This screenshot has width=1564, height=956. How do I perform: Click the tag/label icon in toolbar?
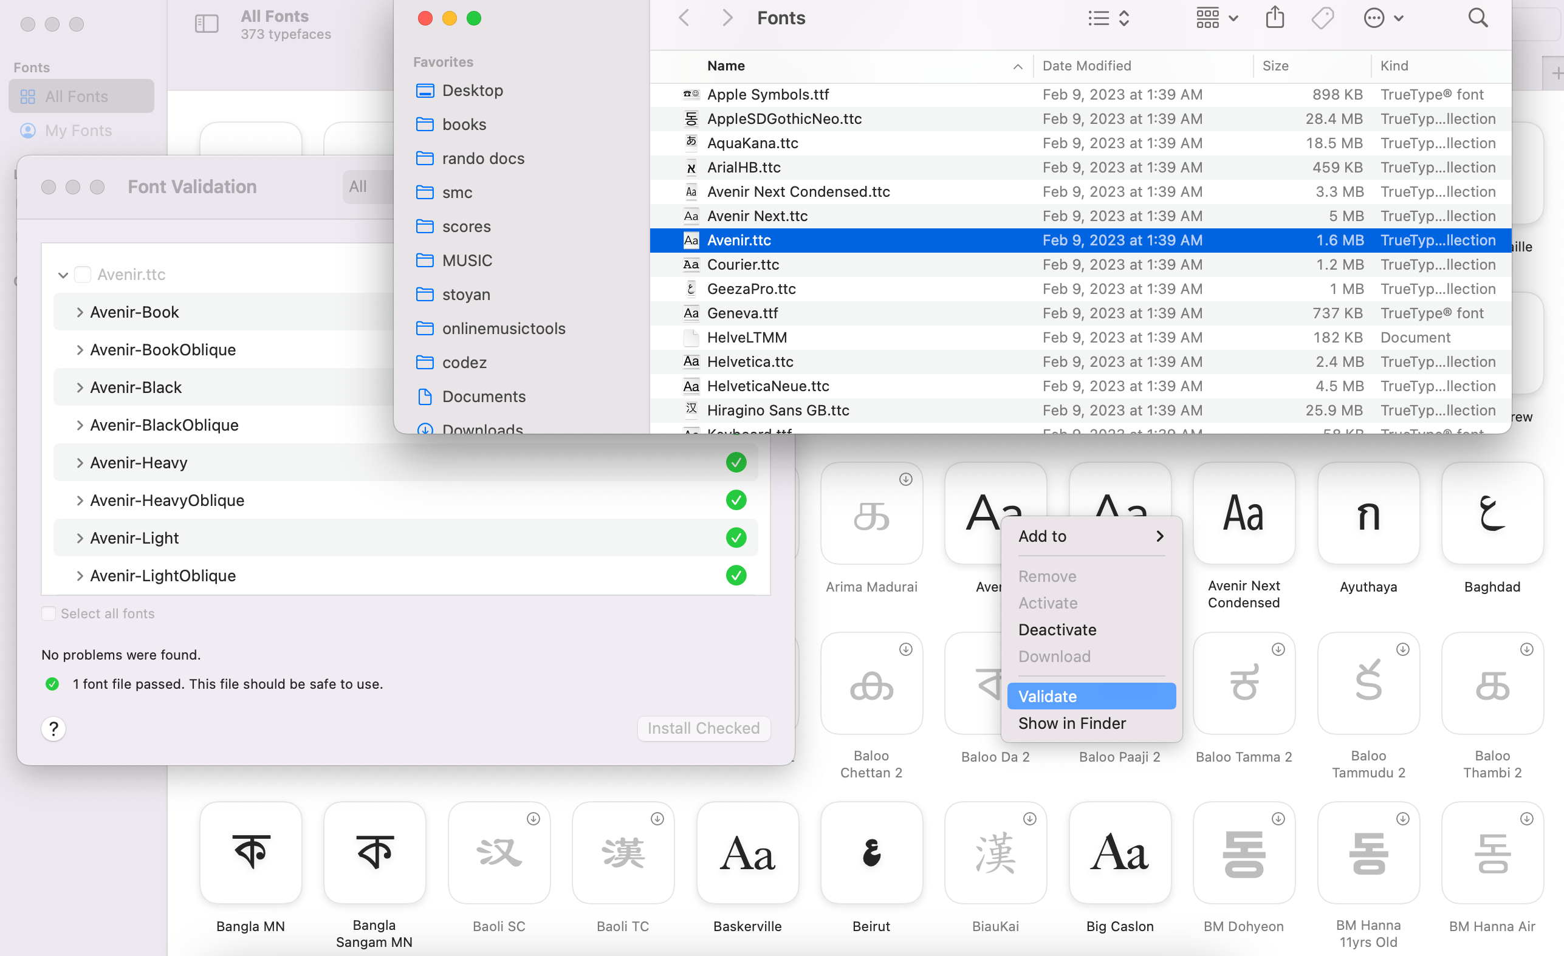click(1323, 18)
